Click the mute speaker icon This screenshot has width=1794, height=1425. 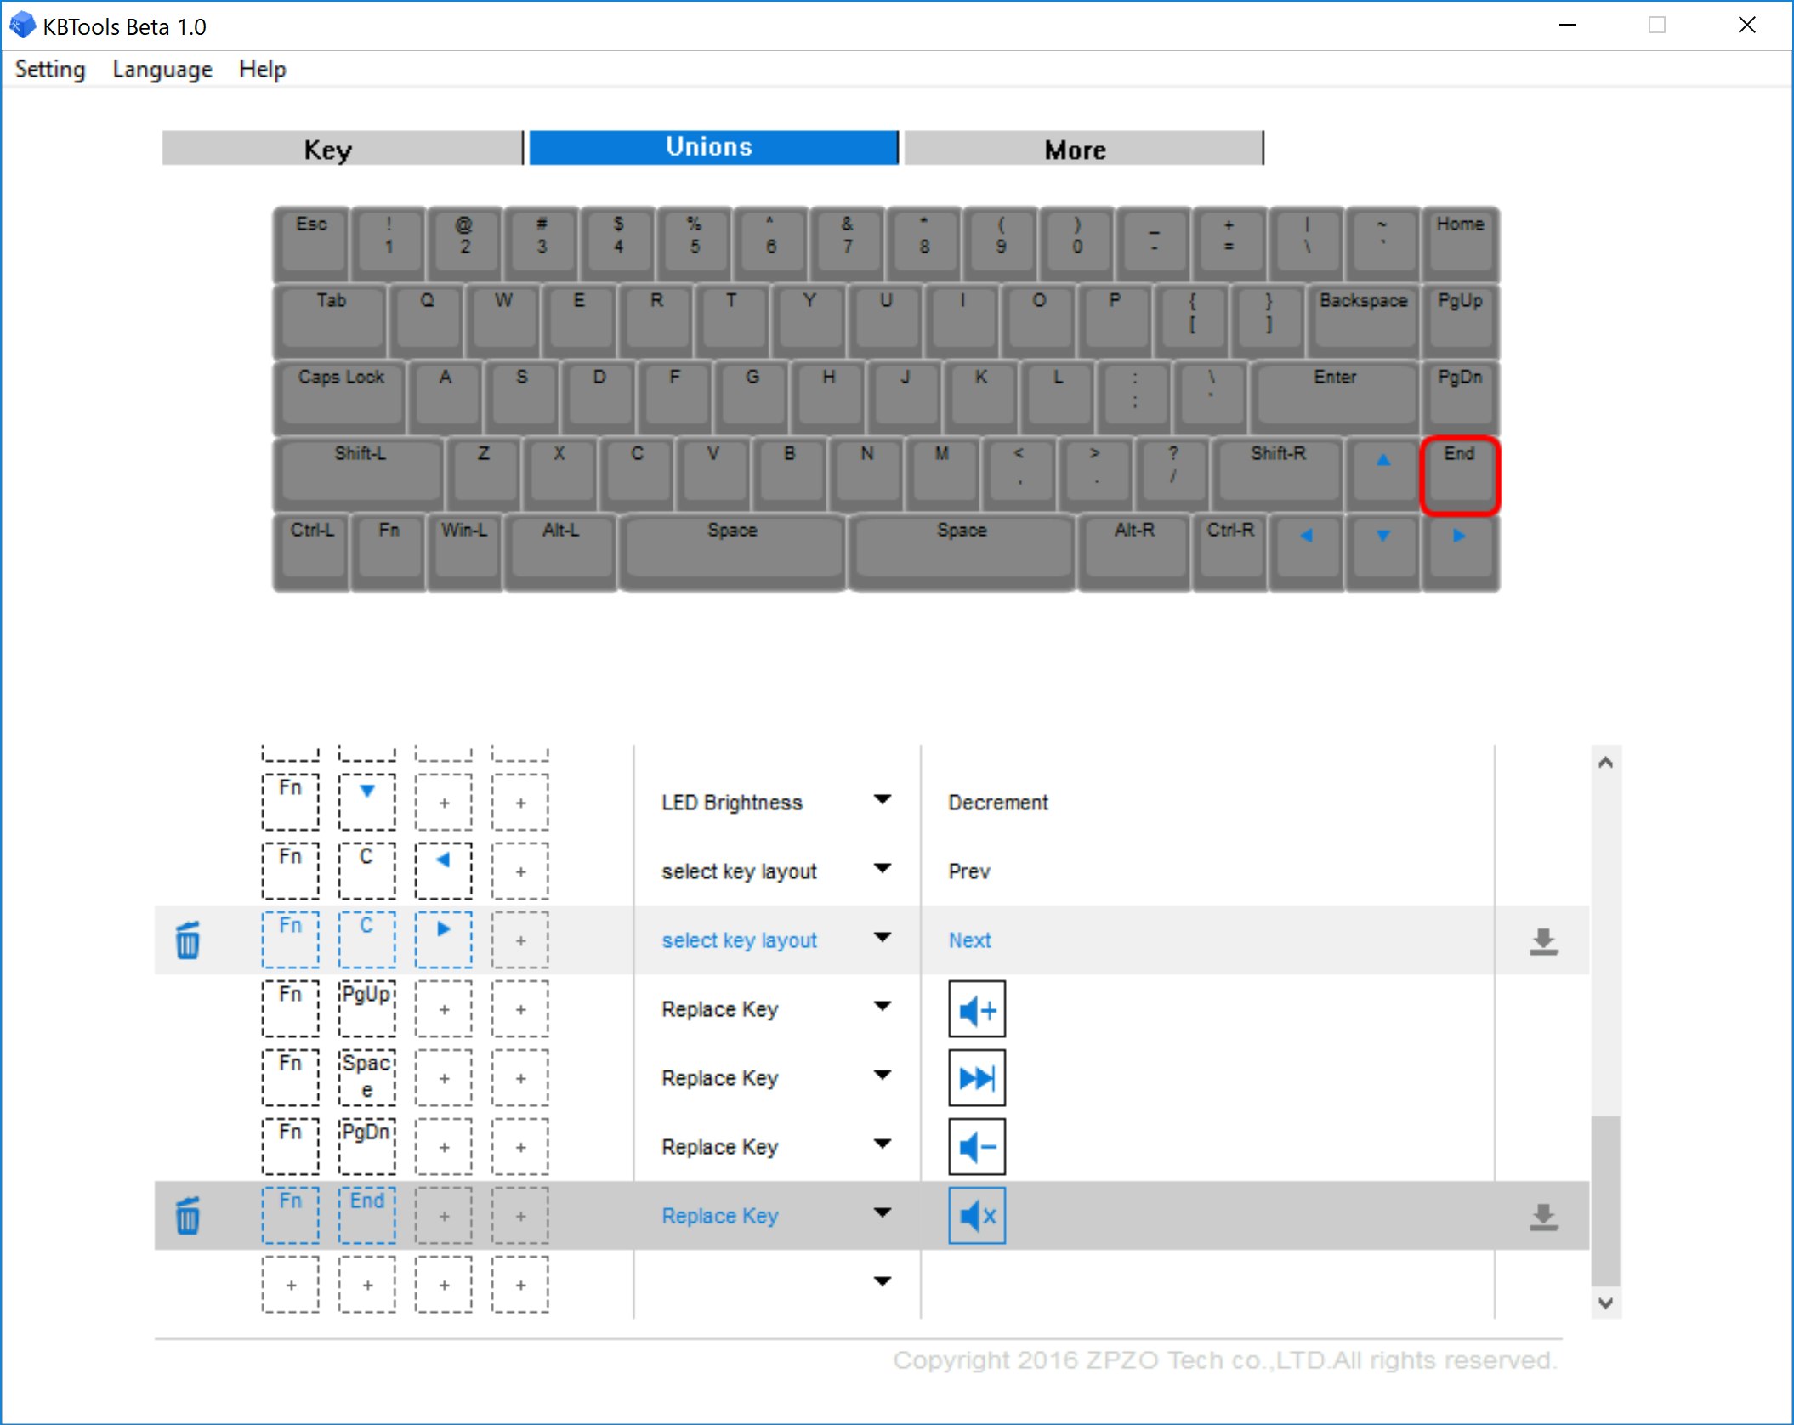976,1216
